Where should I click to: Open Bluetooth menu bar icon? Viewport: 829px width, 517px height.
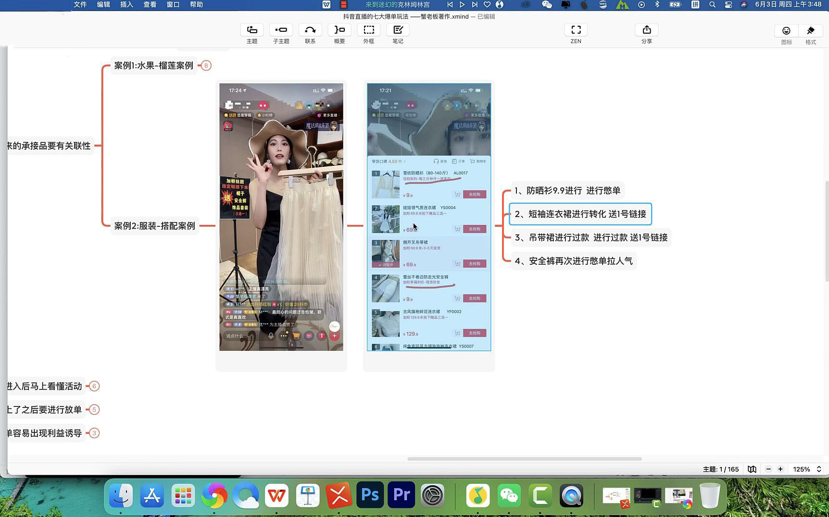(x=657, y=4)
